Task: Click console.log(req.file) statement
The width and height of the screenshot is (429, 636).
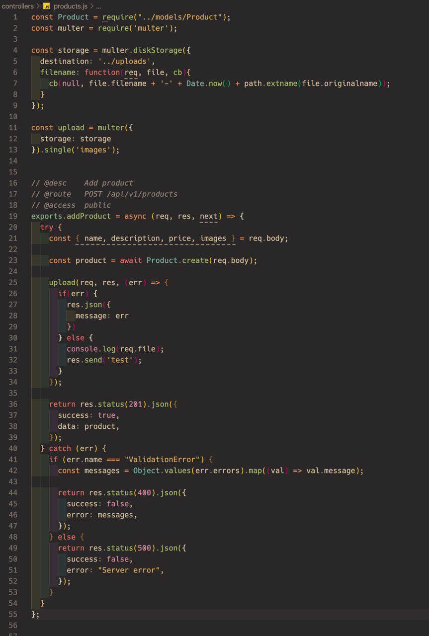Action: tap(115, 349)
